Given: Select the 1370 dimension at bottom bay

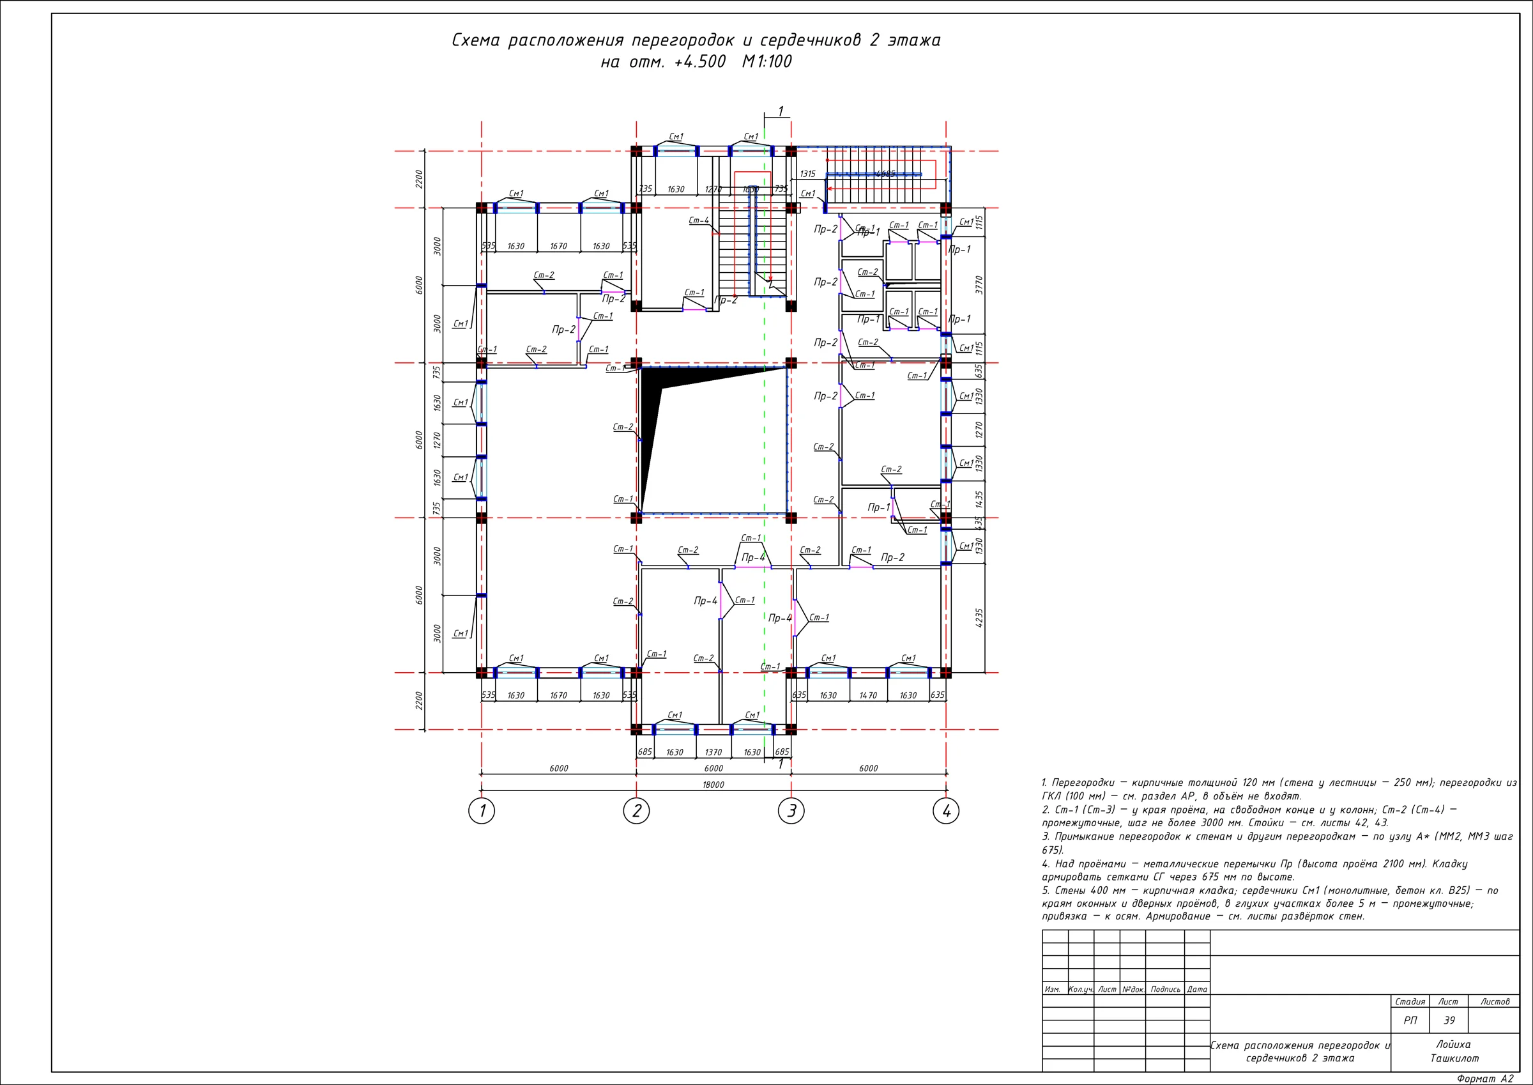Looking at the screenshot, I should (x=713, y=752).
